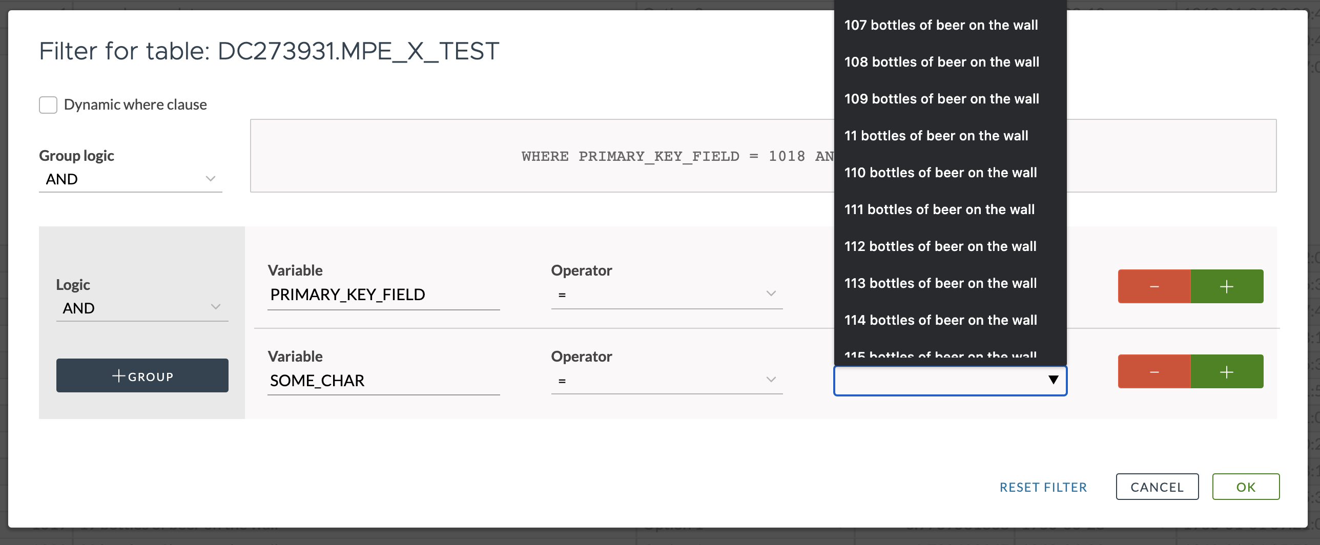Click the PRIMARY_KEY_FIELD variable input

[383, 295]
